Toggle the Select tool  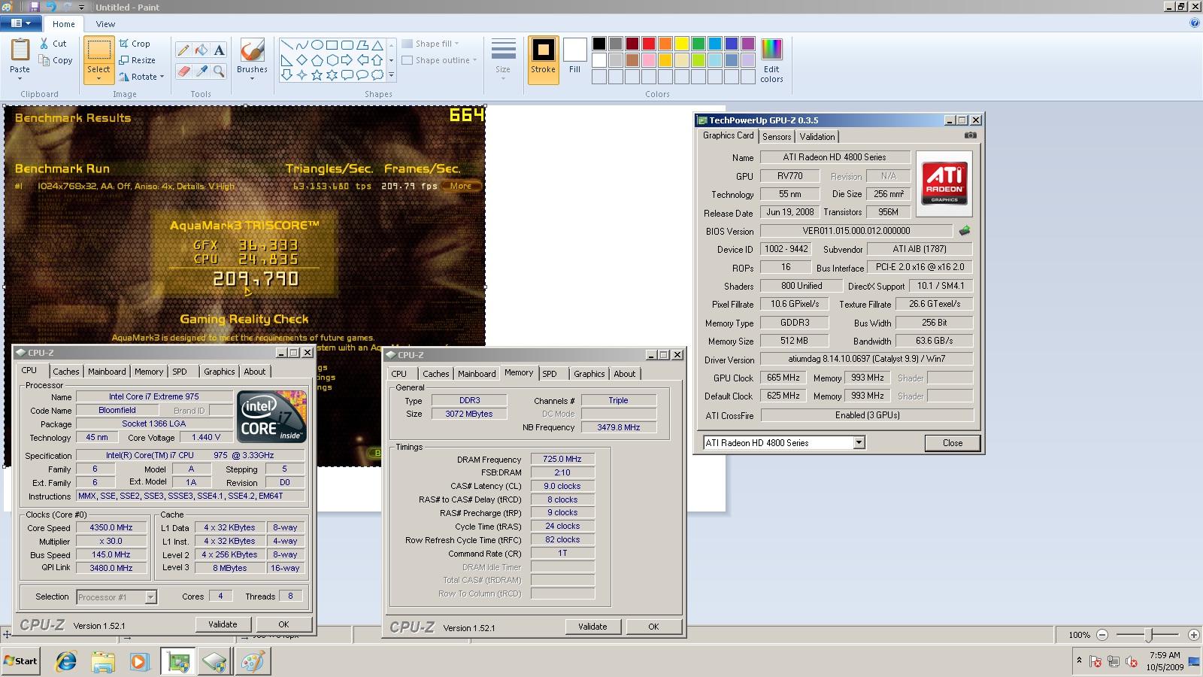click(x=98, y=59)
